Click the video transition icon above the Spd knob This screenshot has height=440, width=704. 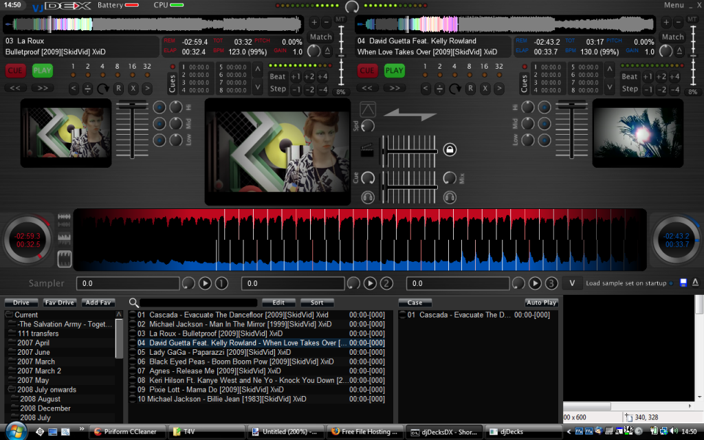coord(368,109)
